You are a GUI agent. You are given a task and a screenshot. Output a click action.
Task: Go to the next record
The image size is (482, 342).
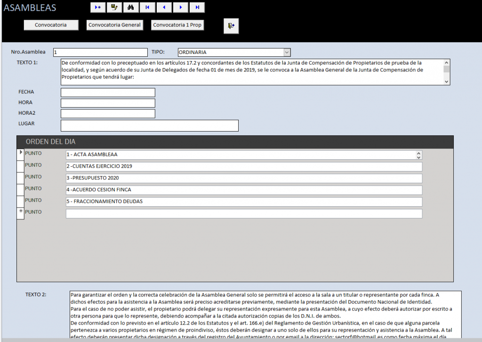tap(180, 8)
